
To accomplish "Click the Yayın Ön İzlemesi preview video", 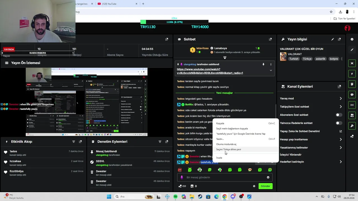I will [86, 102].
